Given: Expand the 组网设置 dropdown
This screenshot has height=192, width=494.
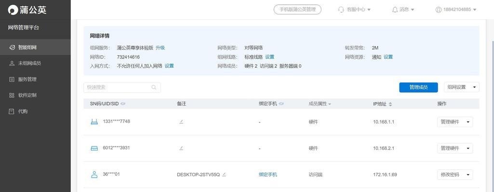Looking at the screenshot, I should click(462, 87).
